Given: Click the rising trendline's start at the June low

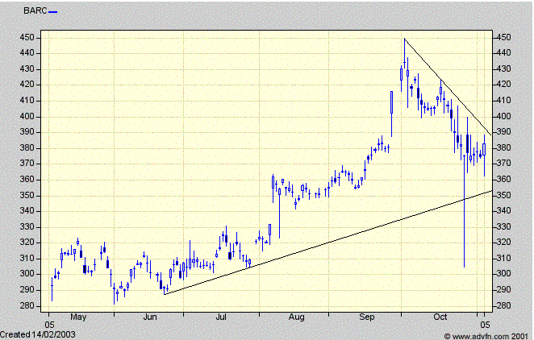Looking at the screenshot, I should (x=164, y=294).
